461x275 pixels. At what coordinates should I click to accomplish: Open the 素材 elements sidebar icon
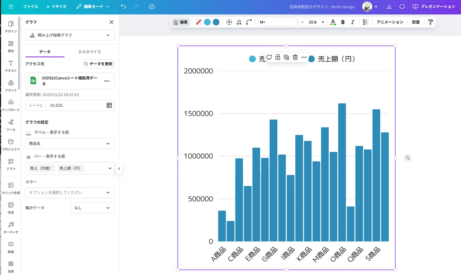pyautogui.click(x=11, y=46)
